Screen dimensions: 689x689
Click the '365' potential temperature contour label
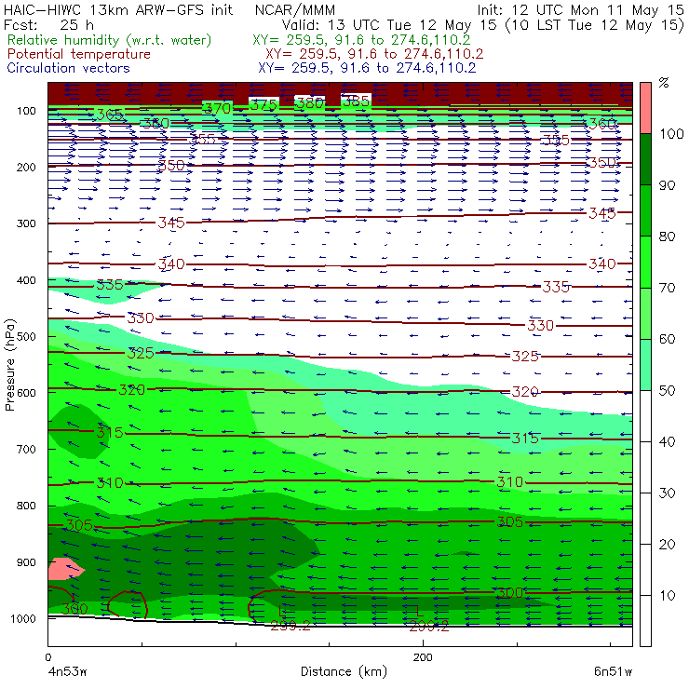tap(110, 115)
